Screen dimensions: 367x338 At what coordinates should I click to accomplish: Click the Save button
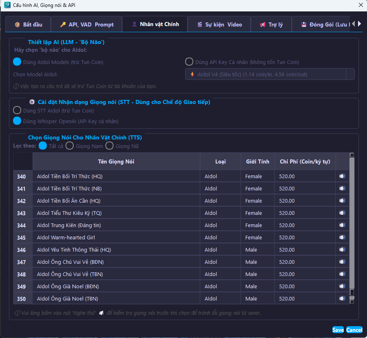click(x=338, y=330)
